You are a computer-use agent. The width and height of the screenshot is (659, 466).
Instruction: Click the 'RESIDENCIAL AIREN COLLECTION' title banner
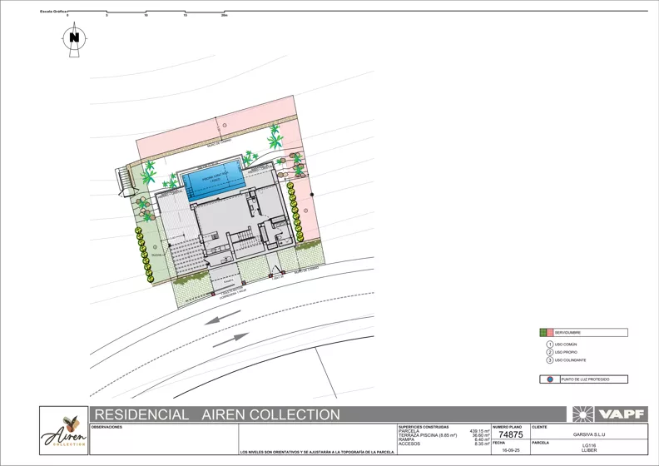328,414
